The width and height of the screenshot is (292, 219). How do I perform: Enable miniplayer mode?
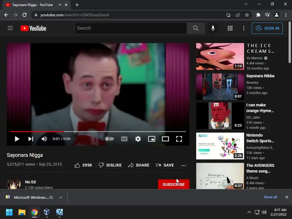[x=152, y=139]
